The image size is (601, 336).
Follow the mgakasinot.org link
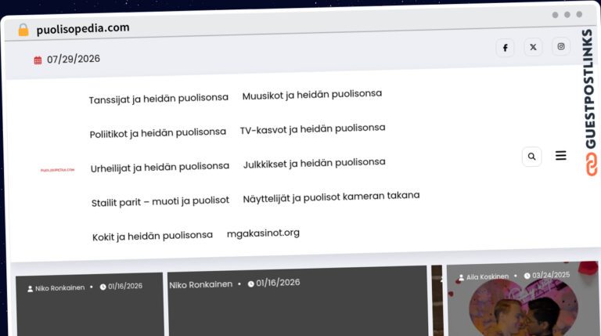click(x=263, y=233)
